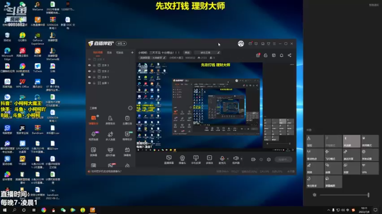The width and height of the screenshot is (382, 214).
Task: Open the user avatar in the title bar
Action: click(241, 43)
